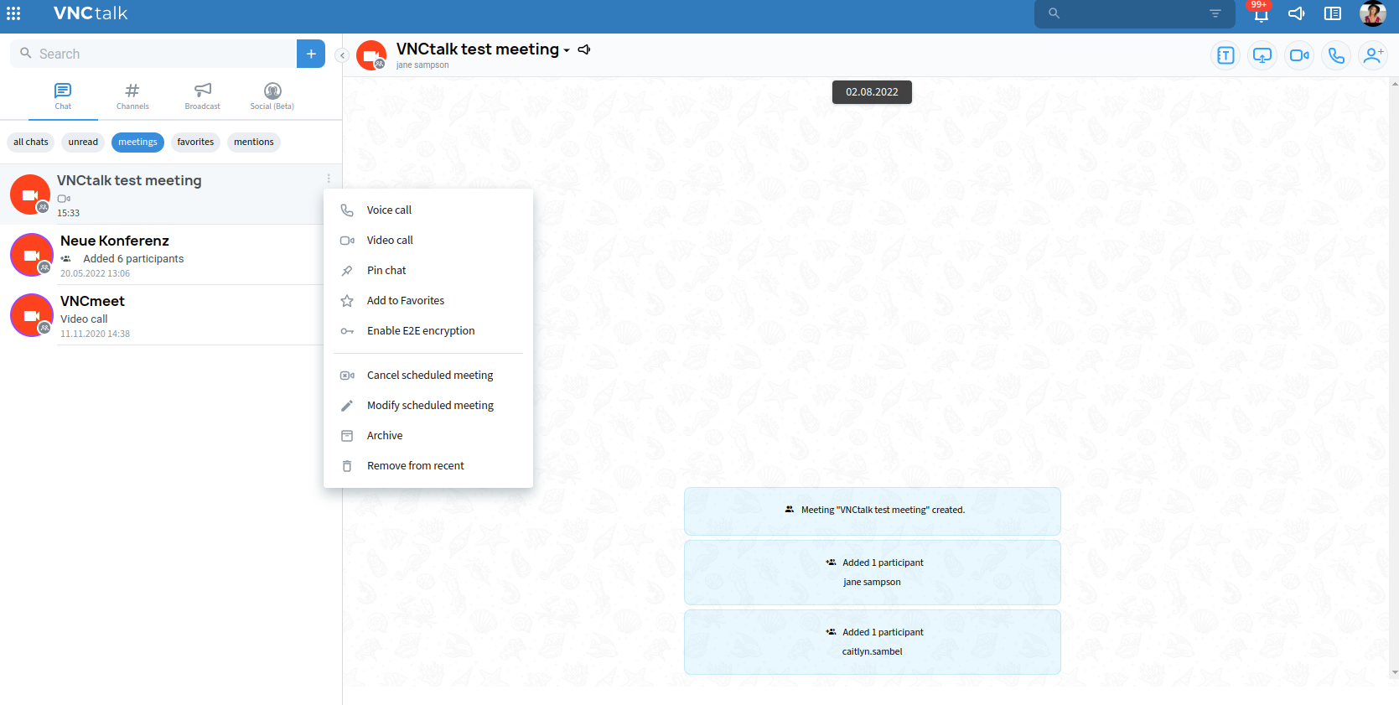The height and width of the screenshot is (705, 1399).
Task: Toggle the speaker icon next to meeting title
Action: [584, 49]
